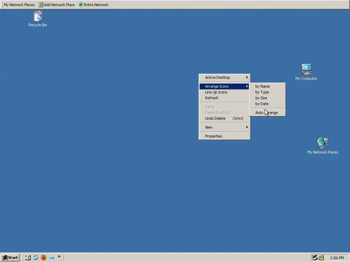350x262 pixels.
Task: Click the 2:06 PM taskbar clock
Action: point(337,258)
